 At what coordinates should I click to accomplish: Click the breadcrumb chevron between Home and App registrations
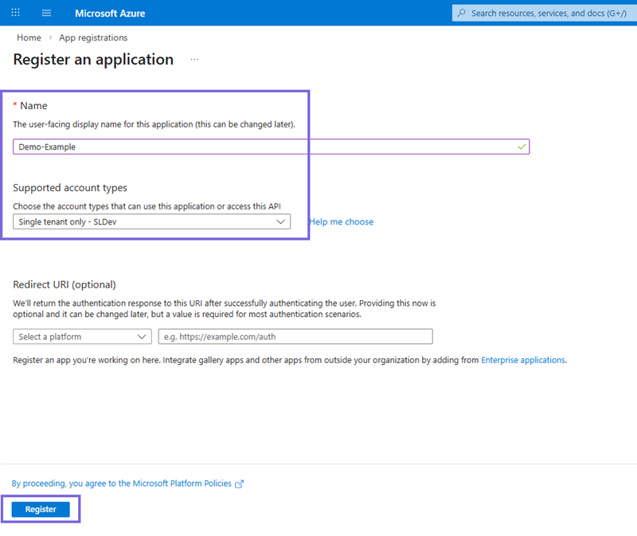click(x=49, y=37)
